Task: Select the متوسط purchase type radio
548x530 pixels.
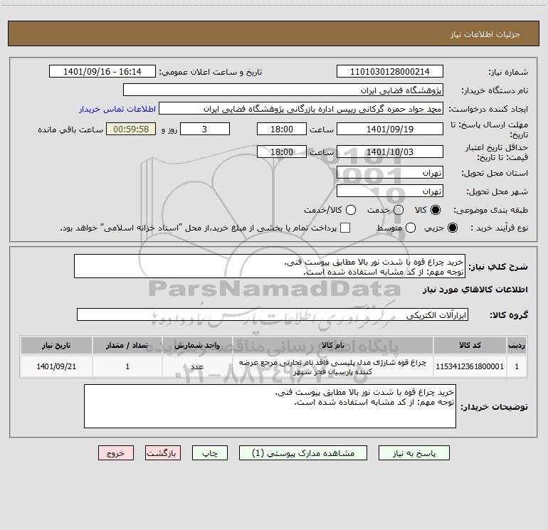Action: pos(411,228)
